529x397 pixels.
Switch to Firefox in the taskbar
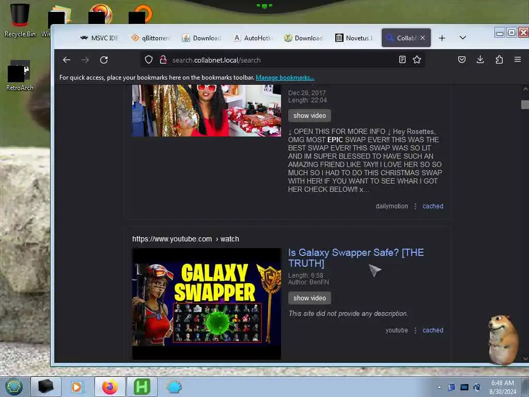point(110,387)
